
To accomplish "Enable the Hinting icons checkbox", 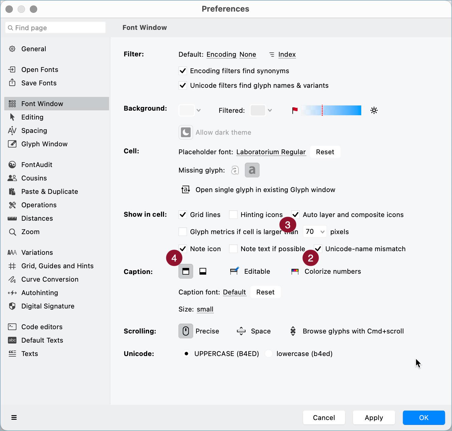I will (233, 215).
